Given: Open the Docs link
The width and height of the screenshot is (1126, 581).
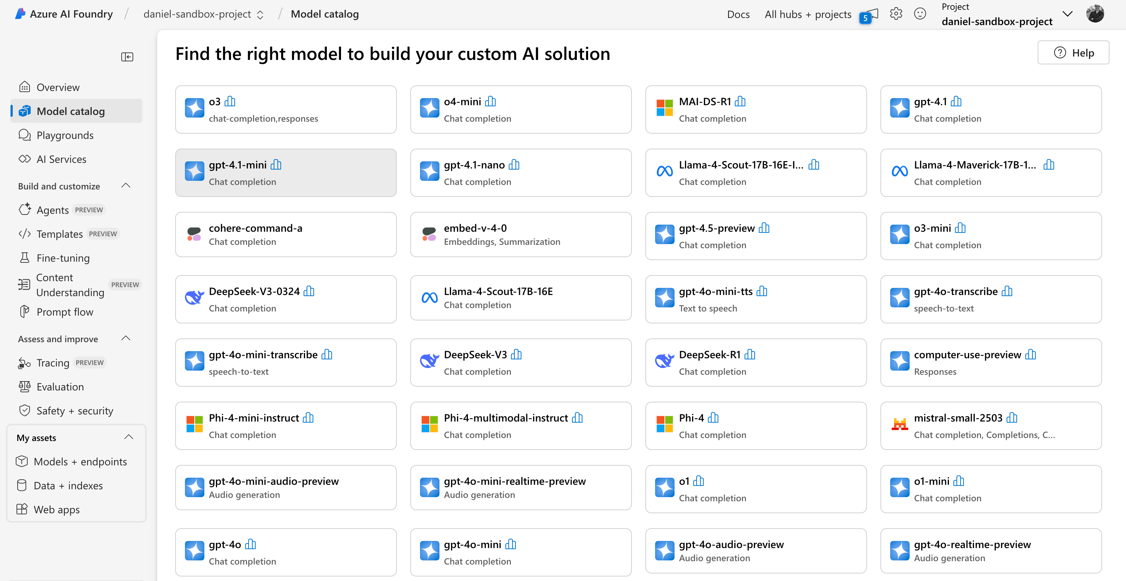Looking at the screenshot, I should [738, 15].
